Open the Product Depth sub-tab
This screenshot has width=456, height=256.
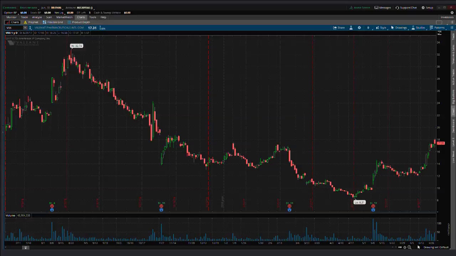point(79,22)
